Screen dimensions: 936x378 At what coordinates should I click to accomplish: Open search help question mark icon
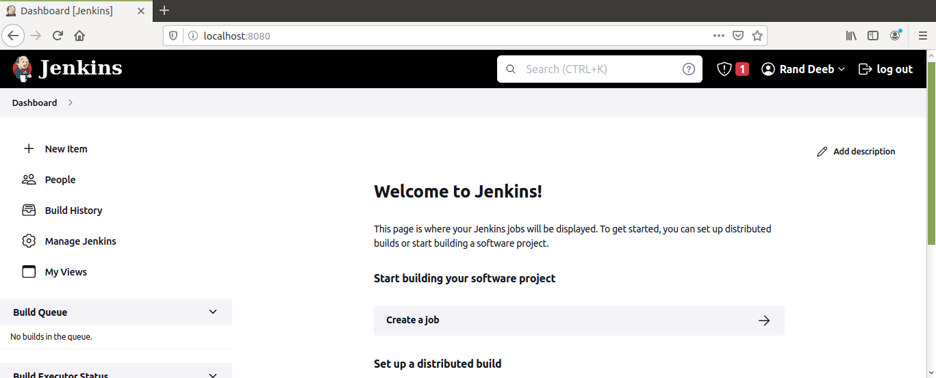689,69
